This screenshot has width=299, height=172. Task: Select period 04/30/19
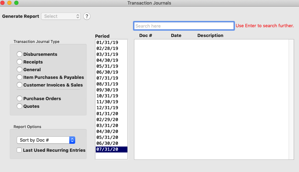(111, 60)
